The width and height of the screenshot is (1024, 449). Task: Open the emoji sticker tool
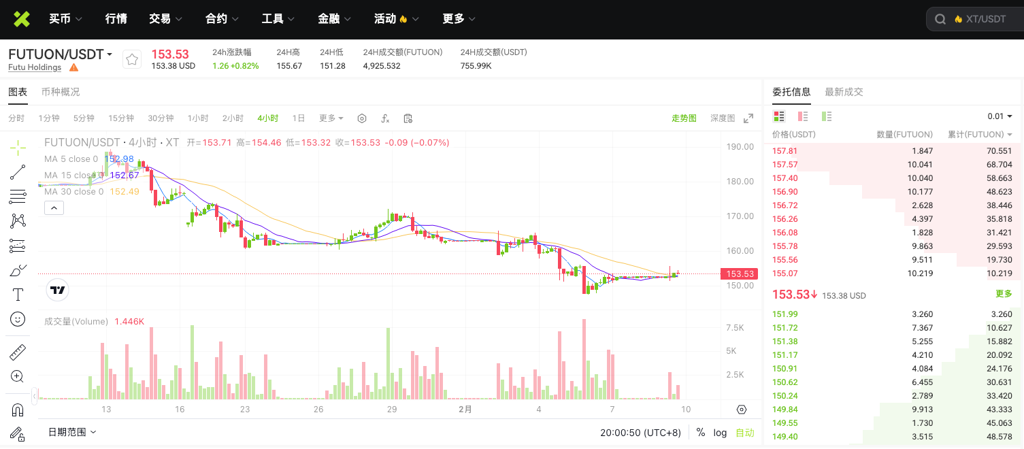[x=18, y=318]
